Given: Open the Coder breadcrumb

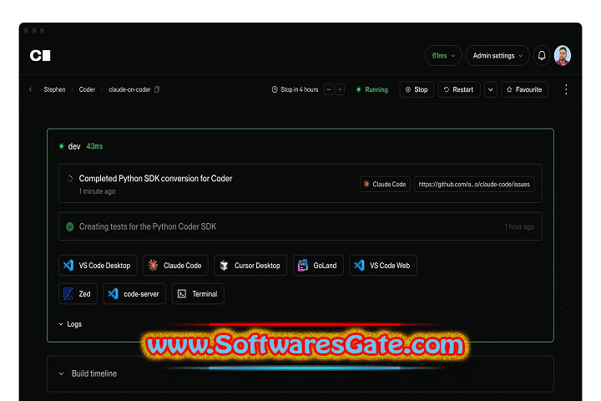Looking at the screenshot, I should (87, 89).
